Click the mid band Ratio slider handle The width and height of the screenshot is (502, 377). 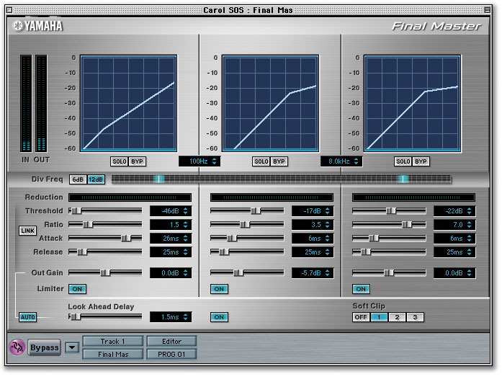click(245, 224)
